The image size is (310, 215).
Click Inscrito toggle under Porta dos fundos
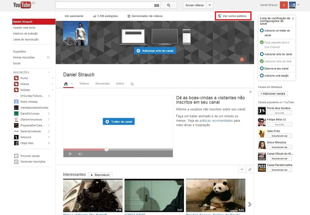pyautogui.click(x=279, y=113)
